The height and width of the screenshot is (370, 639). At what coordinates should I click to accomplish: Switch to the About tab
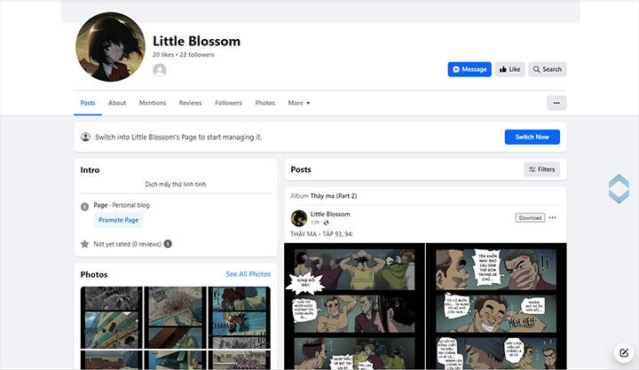click(117, 103)
